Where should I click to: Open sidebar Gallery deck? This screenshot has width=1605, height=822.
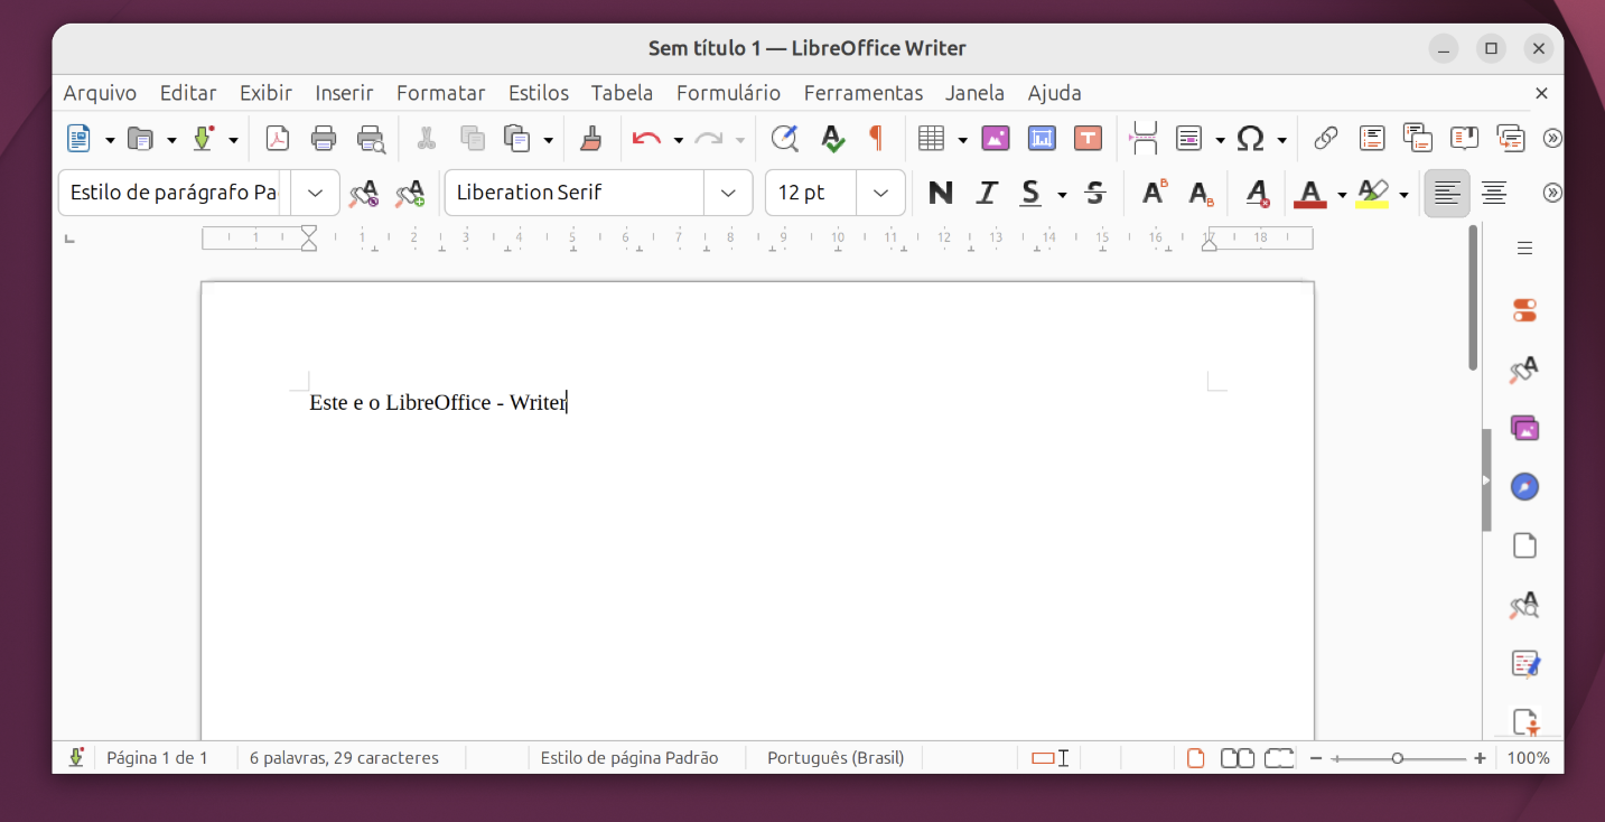tap(1524, 428)
